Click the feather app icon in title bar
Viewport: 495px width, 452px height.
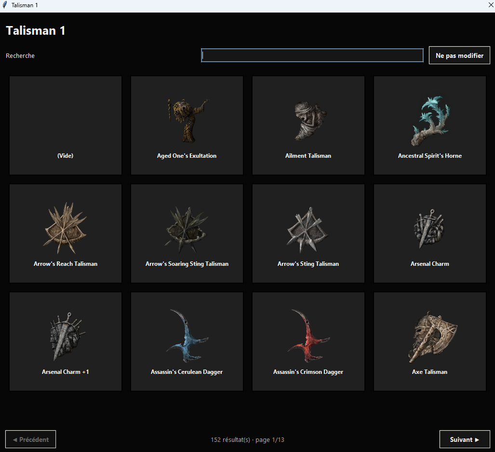click(5, 5)
